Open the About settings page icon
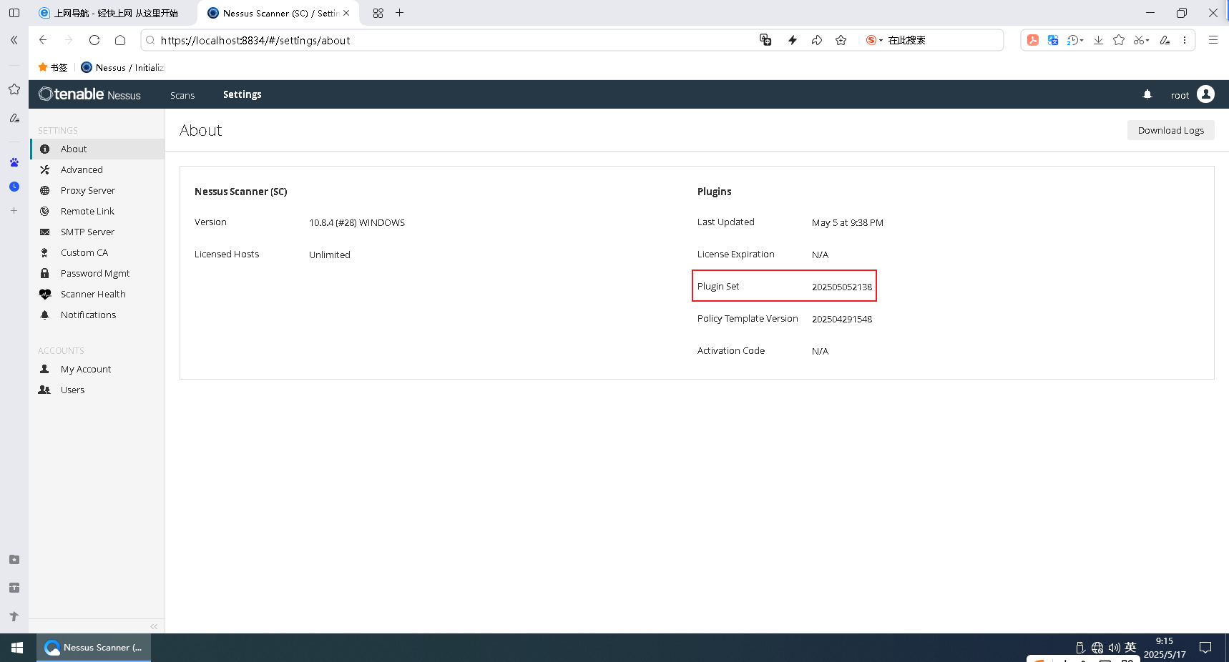This screenshot has width=1229, height=662. (45, 149)
